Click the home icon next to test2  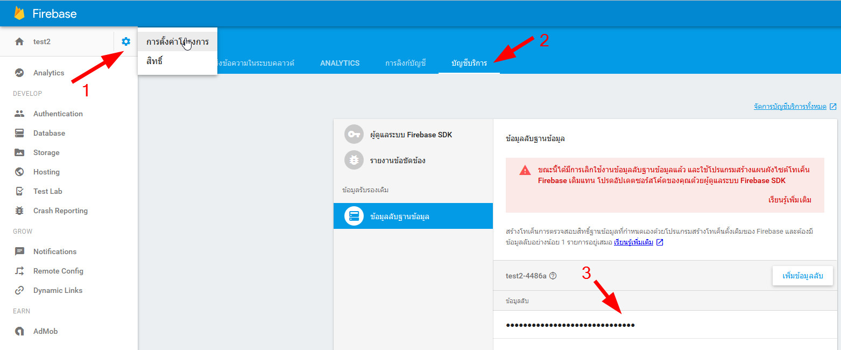pos(19,41)
